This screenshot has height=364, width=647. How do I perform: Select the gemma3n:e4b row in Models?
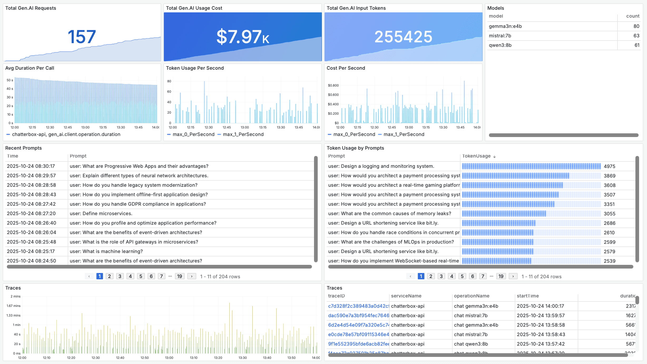tap(505, 26)
